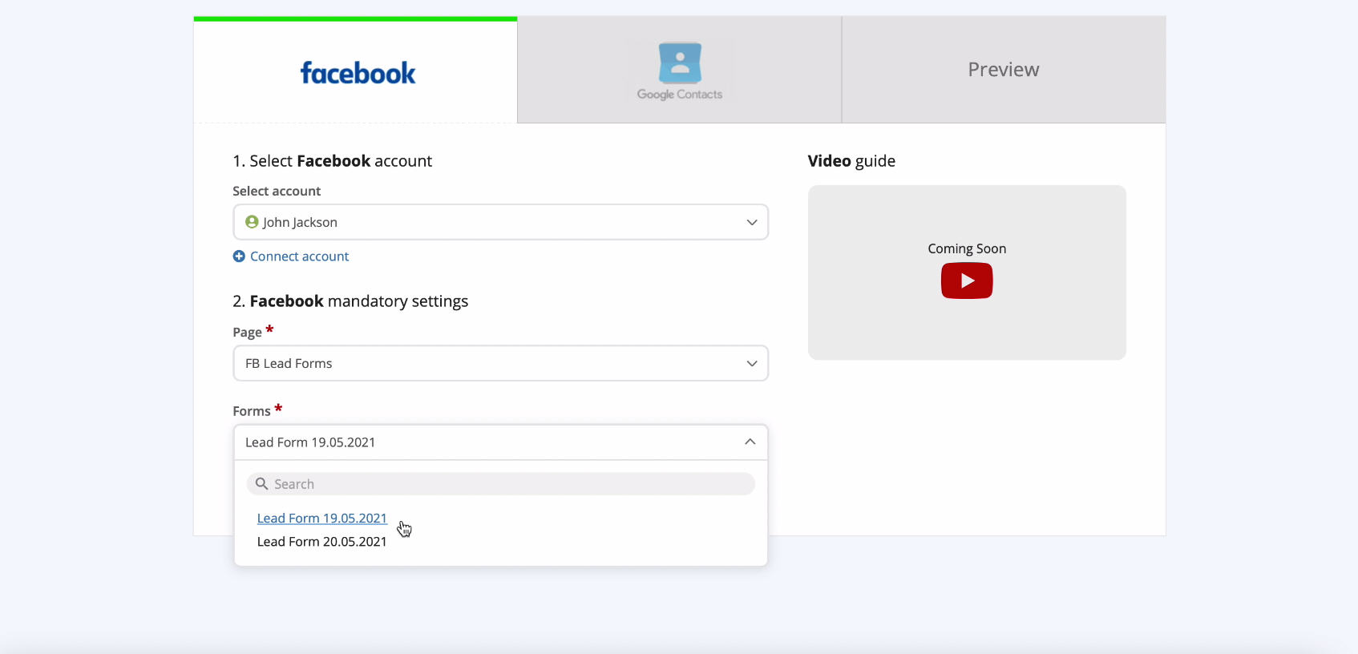Click the Connect account link
Viewport: 1358px width, 654px height.
pos(299,256)
